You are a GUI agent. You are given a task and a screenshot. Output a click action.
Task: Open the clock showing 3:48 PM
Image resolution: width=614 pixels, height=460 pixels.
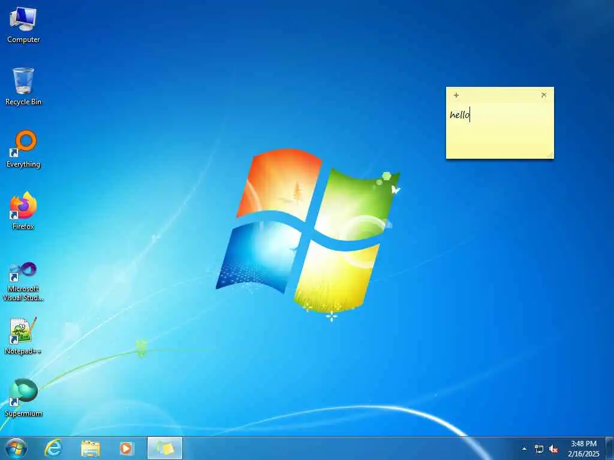click(x=583, y=449)
